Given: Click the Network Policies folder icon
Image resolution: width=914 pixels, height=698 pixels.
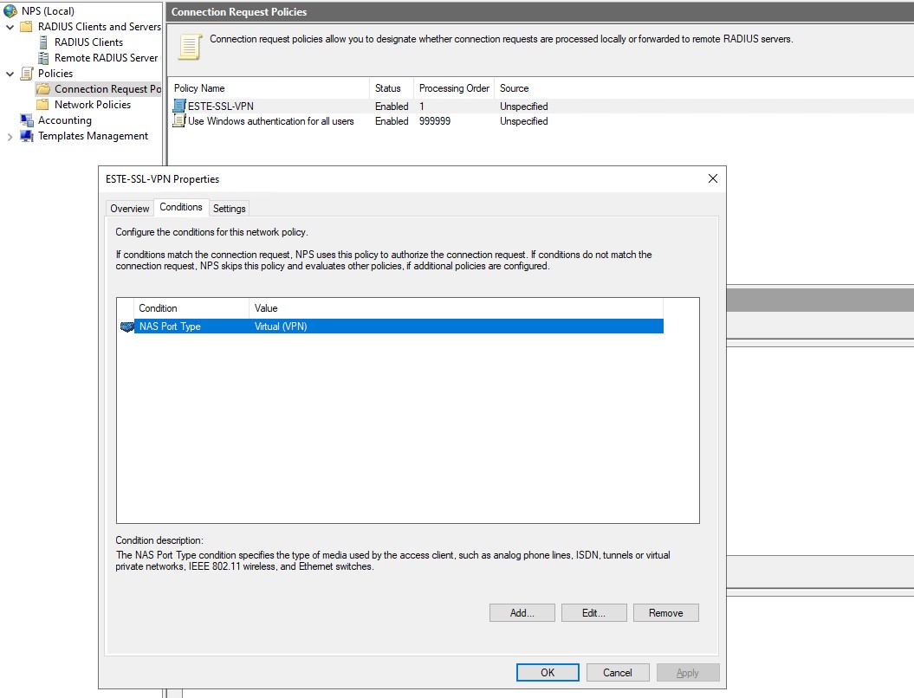Looking at the screenshot, I should click(43, 105).
